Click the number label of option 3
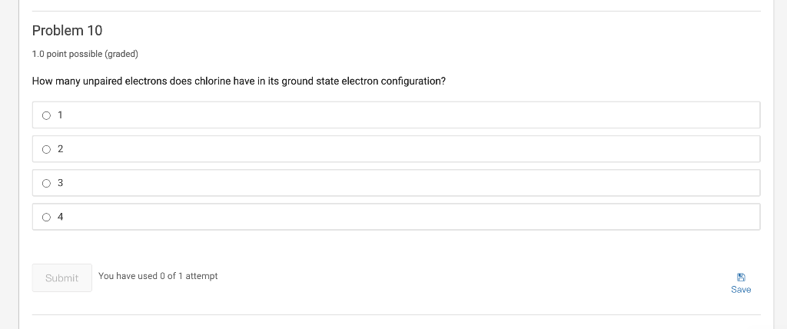 (60, 183)
